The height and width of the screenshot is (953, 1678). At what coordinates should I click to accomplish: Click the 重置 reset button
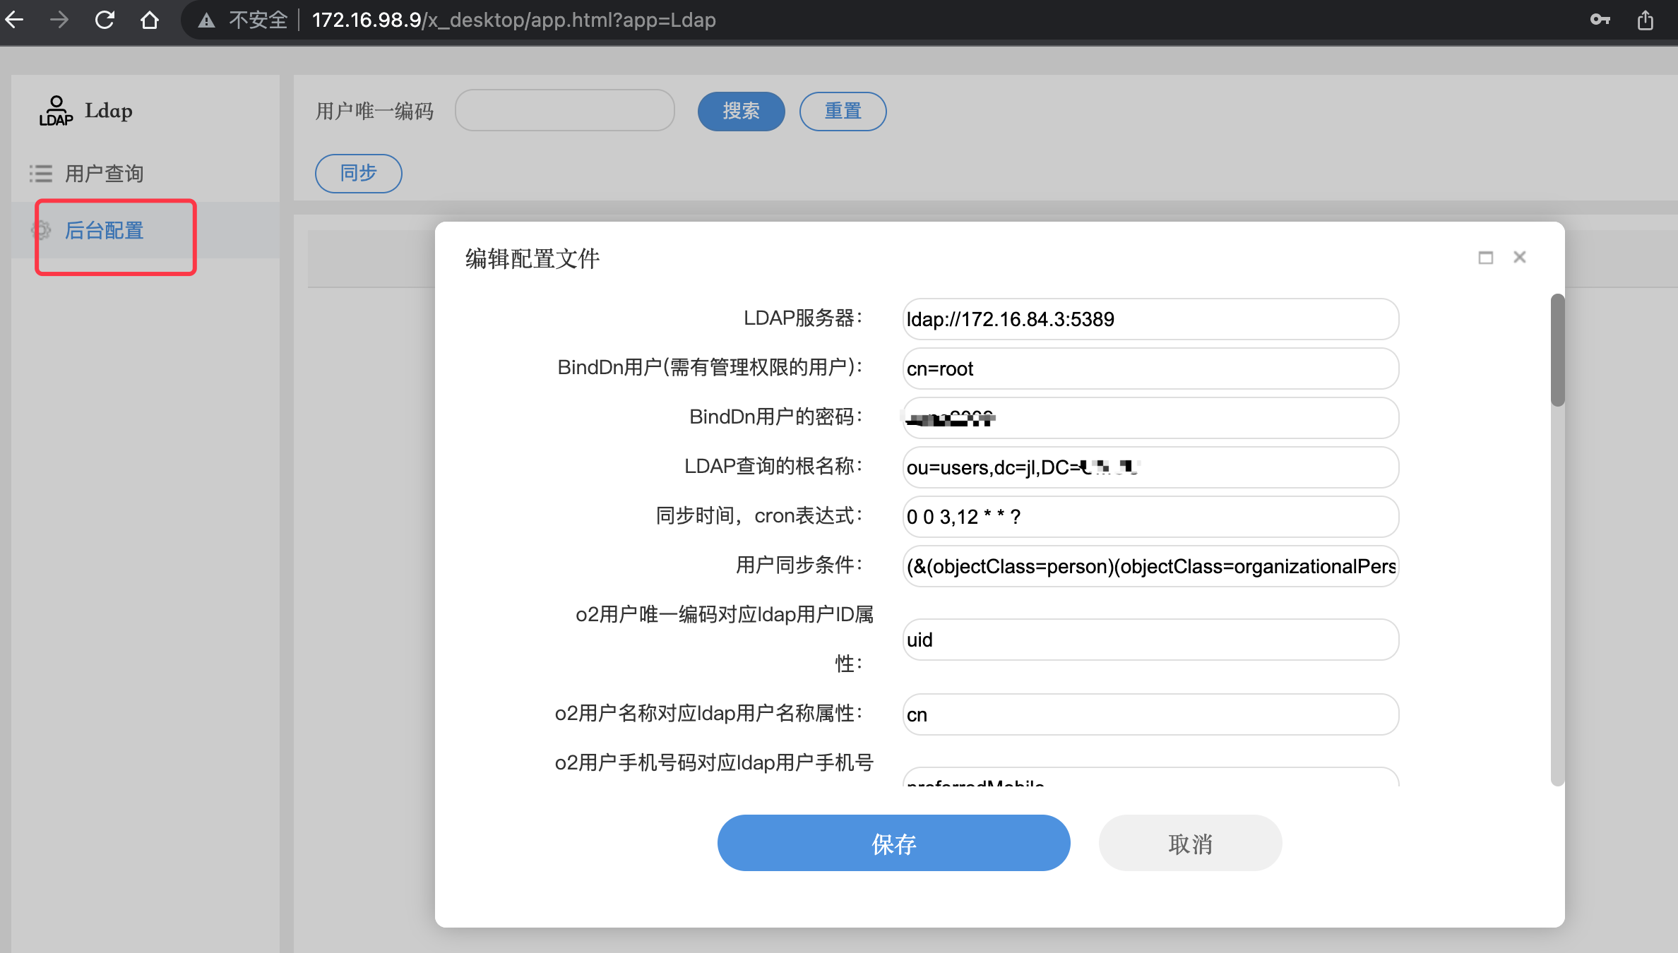843,112
